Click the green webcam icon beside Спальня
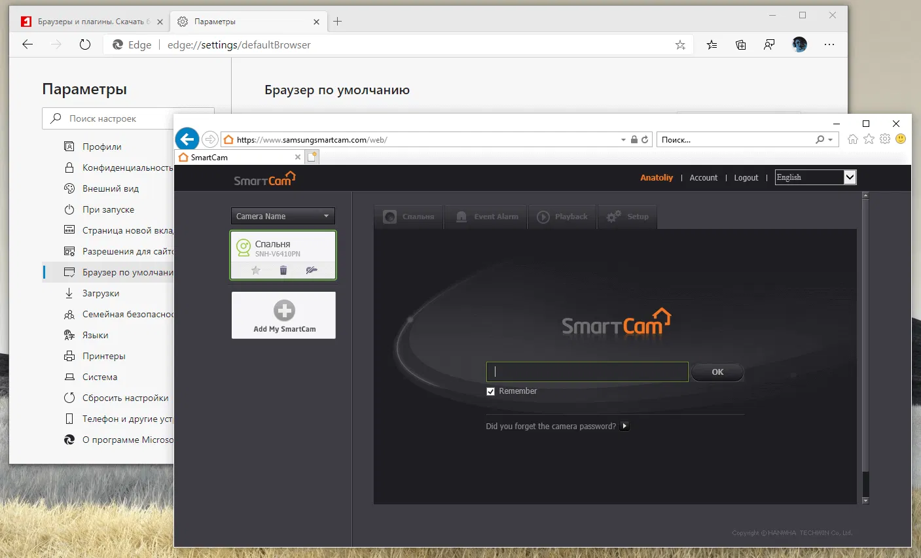Viewport: 921px width, 558px height. 244,247
